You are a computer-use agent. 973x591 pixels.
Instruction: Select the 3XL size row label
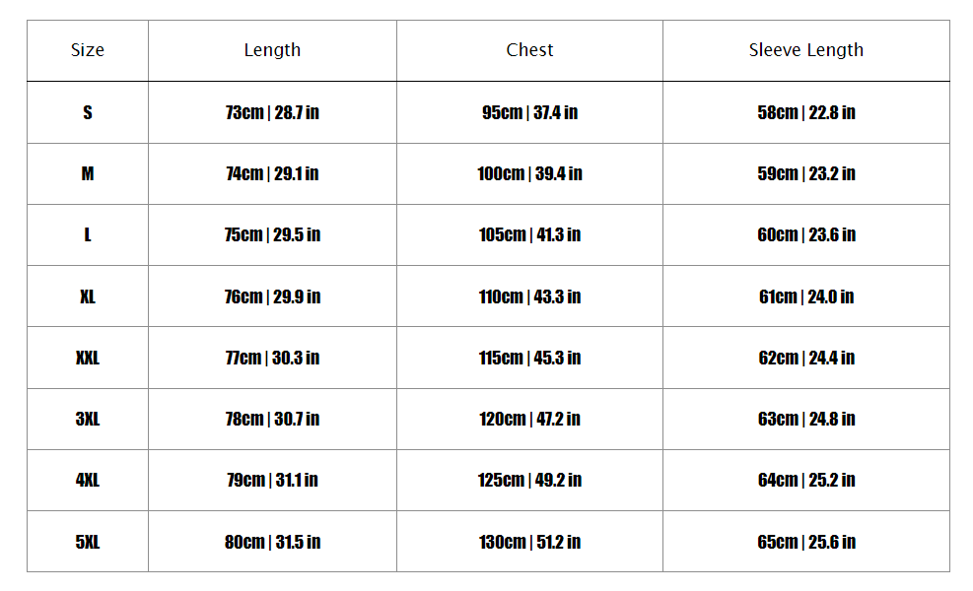(x=88, y=419)
